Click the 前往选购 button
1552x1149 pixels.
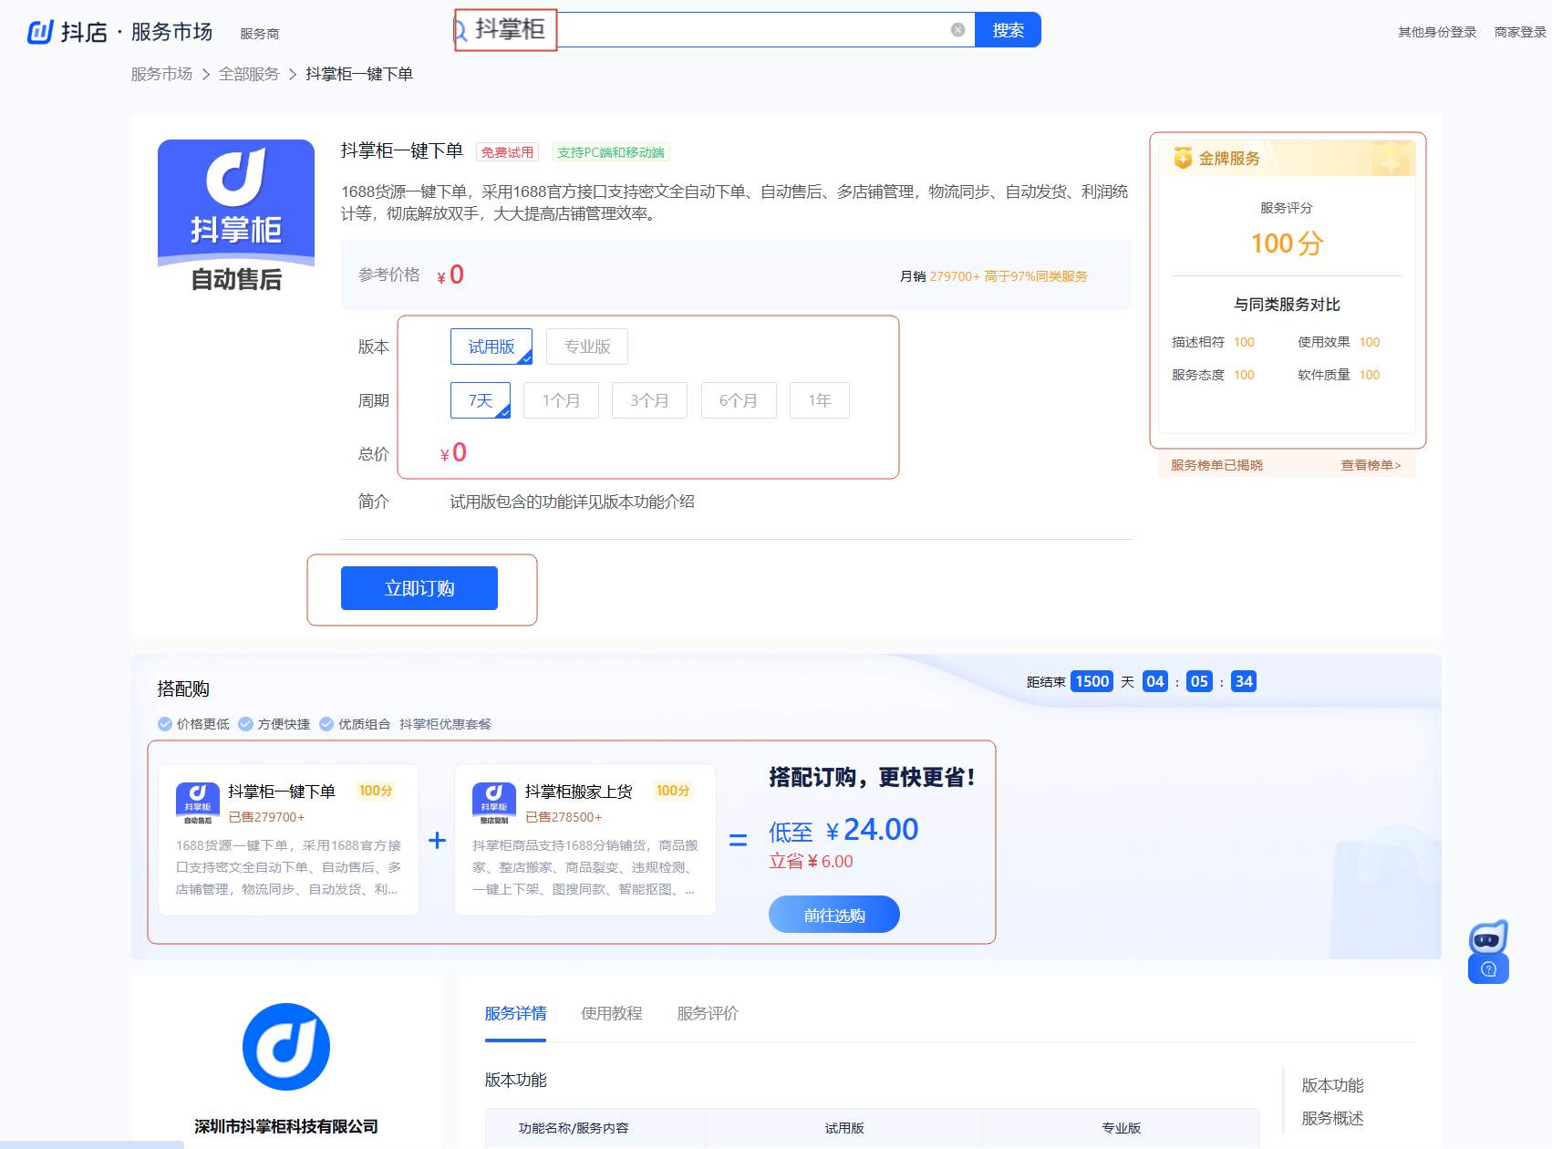click(x=834, y=915)
